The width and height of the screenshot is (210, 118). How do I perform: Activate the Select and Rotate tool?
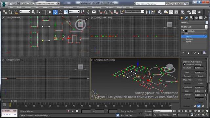60,12
